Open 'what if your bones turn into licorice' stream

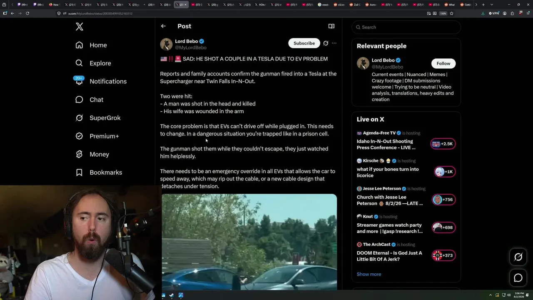coord(388,172)
